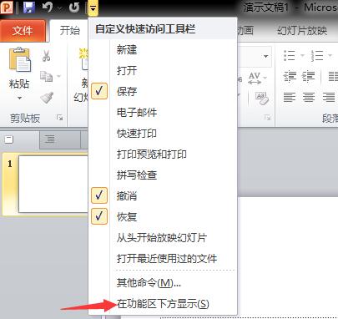Image resolution: width=338 pixels, height=319 pixels.
Task: Click the 粘贴 clipboard icon
Action: [x=20, y=59]
